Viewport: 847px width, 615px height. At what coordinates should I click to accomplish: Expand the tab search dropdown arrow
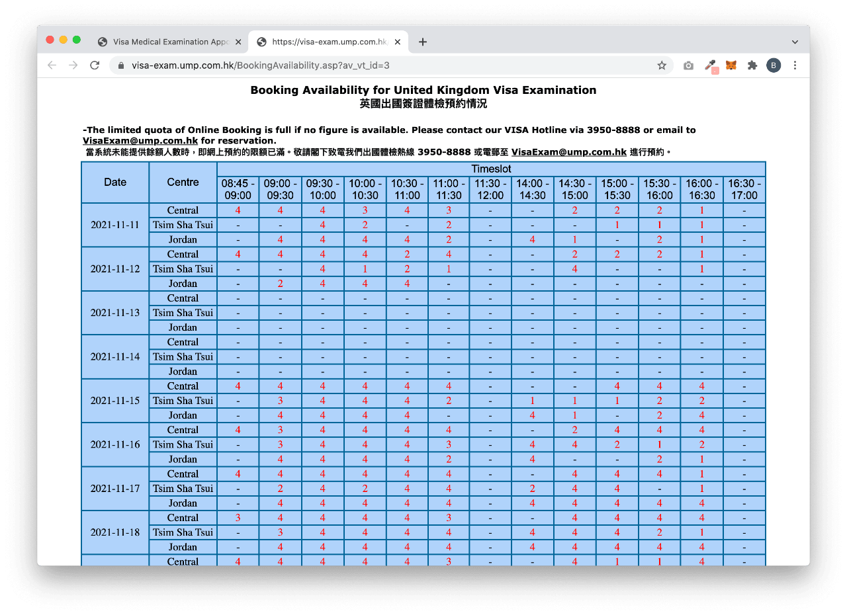[x=795, y=42]
